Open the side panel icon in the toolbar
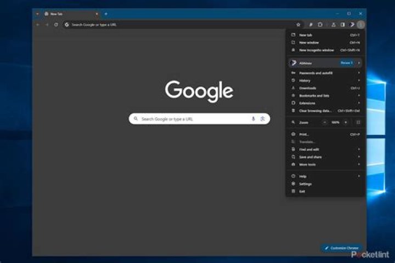This screenshot has width=395, height=263. [342, 25]
